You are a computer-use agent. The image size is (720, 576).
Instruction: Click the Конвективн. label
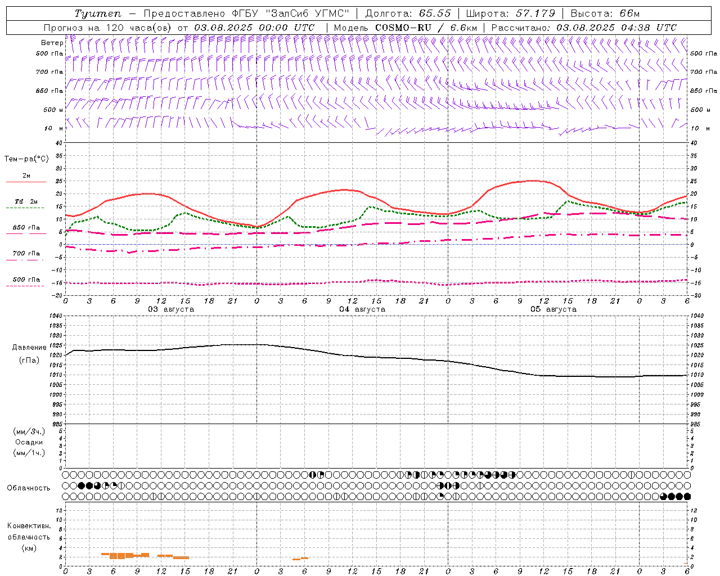coord(29,526)
